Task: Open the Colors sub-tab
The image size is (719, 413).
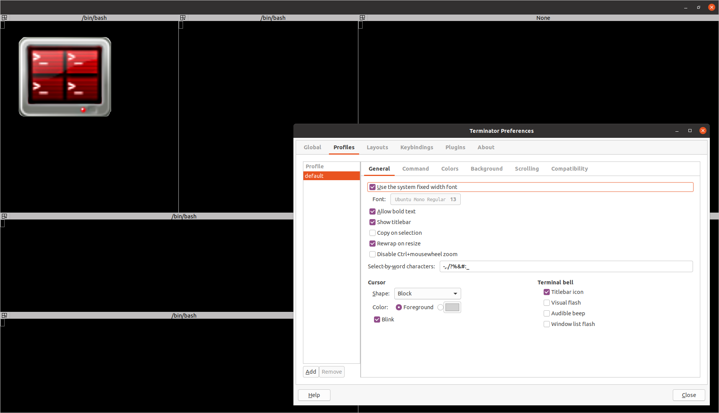Action: coord(450,169)
